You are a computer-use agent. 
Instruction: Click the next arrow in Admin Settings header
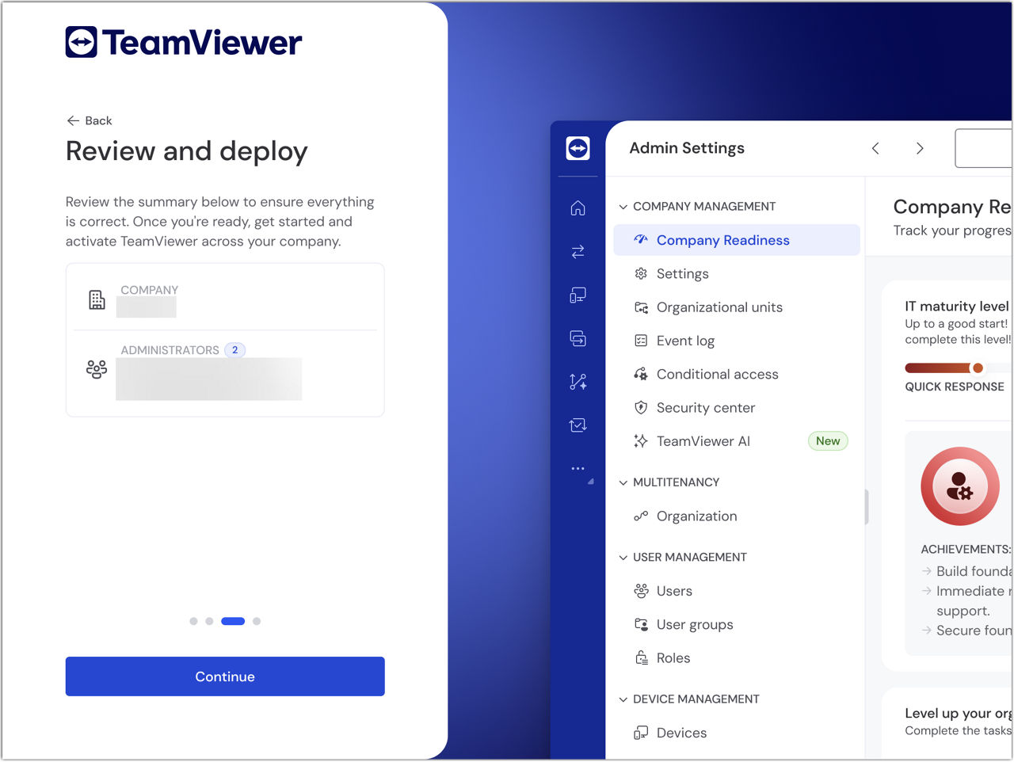(x=920, y=149)
